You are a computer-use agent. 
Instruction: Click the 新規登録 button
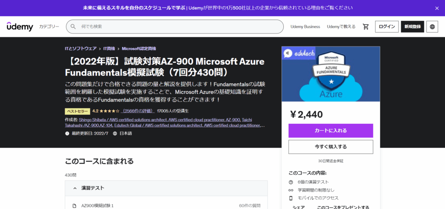[412, 27]
